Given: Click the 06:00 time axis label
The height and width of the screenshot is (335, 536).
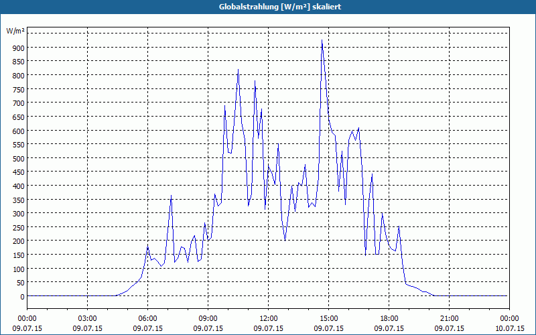Looking at the screenshot, I should 147,319.
